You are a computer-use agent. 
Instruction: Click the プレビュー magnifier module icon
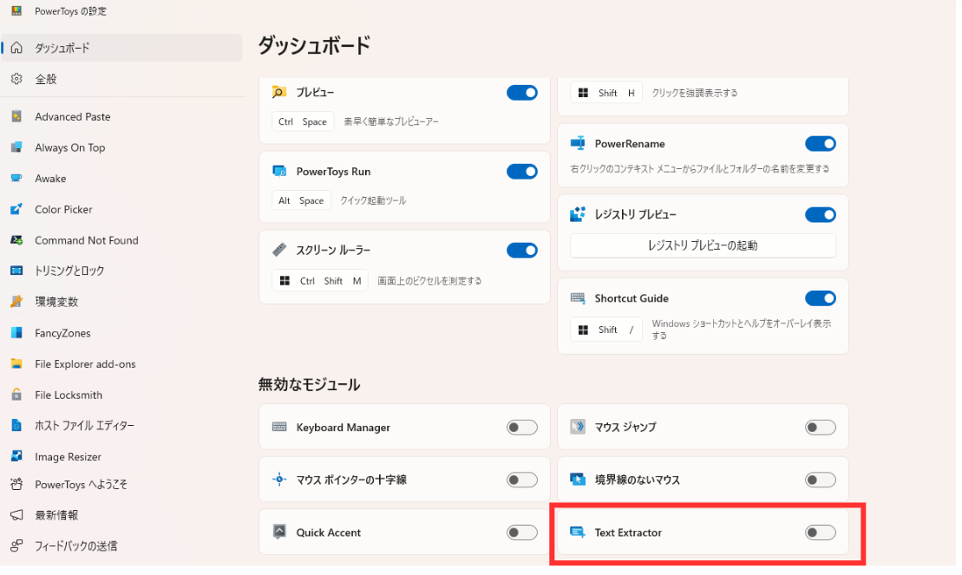click(279, 93)
